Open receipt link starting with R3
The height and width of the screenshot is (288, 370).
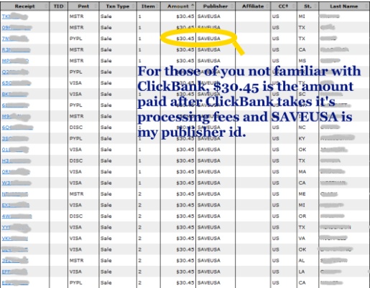pos(16,50)
